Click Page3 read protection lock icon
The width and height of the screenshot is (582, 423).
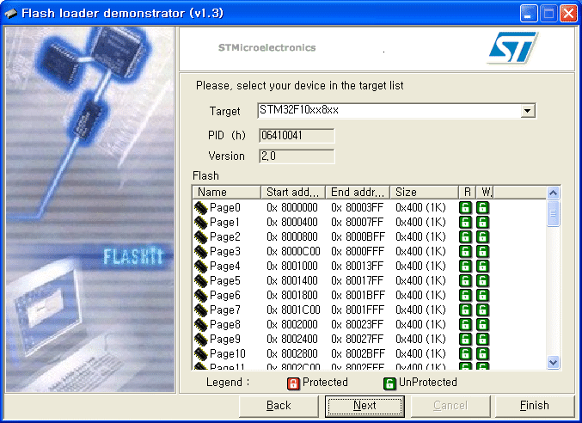click(465, 252)
